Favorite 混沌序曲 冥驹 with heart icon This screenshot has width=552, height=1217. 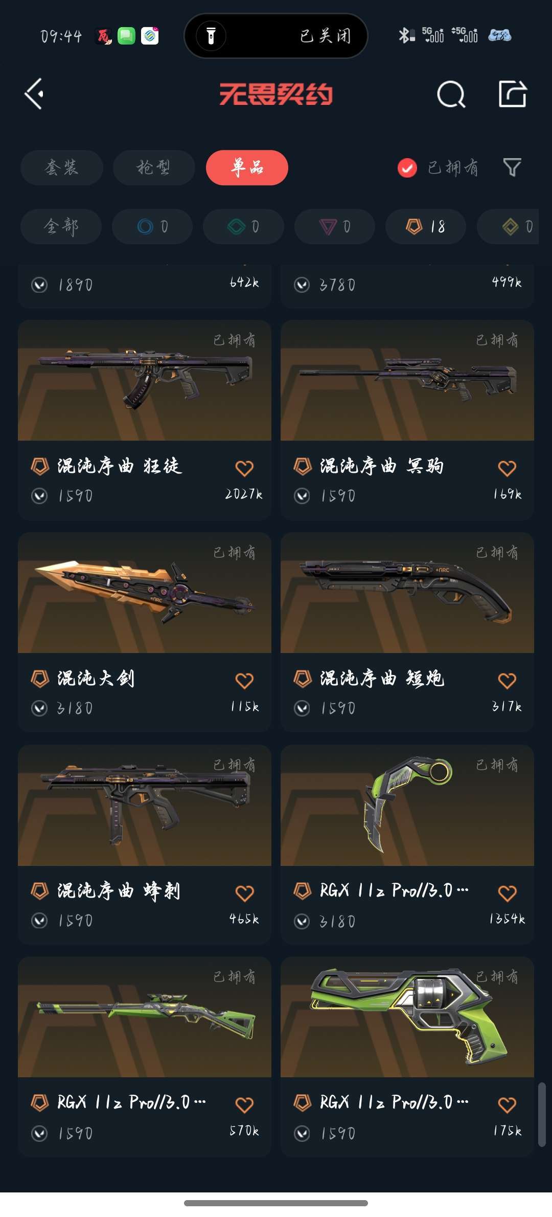pyautogui.click(x=507, y=468)
